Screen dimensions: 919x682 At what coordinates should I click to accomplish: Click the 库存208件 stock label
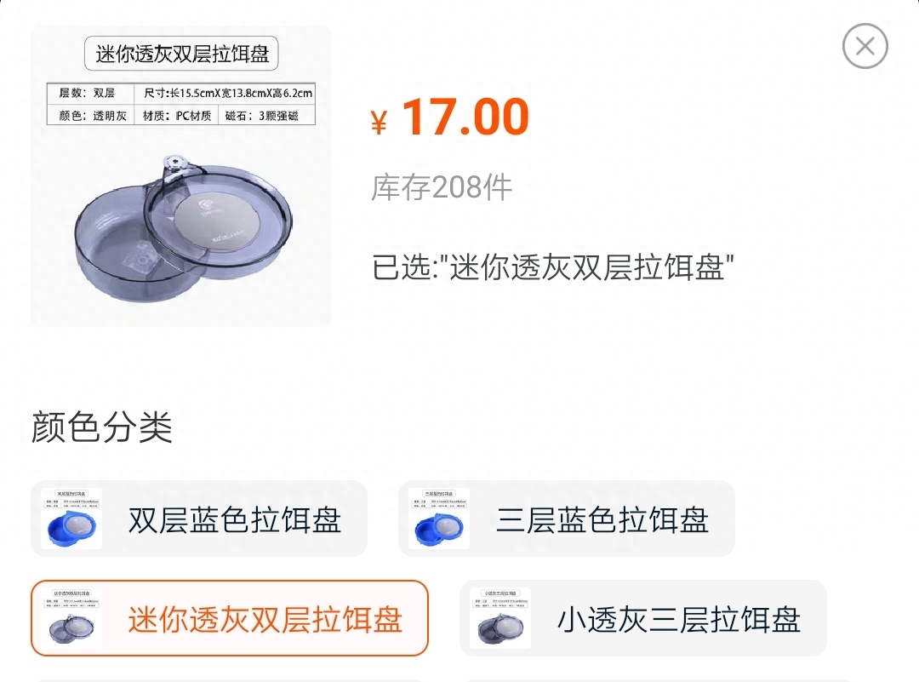tap(442, 187)
